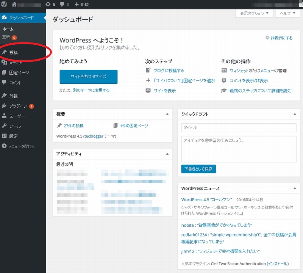The height and width of the screenshot is (273, 303).
Task: Open the comments bubble icon in admin bar
Action: 62,4
